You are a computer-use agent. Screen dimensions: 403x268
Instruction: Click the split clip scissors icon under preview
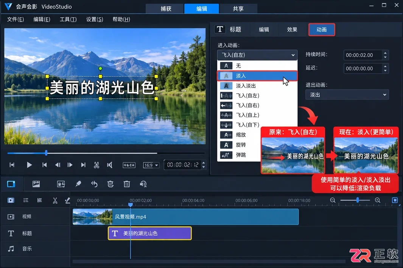[96, 165]
